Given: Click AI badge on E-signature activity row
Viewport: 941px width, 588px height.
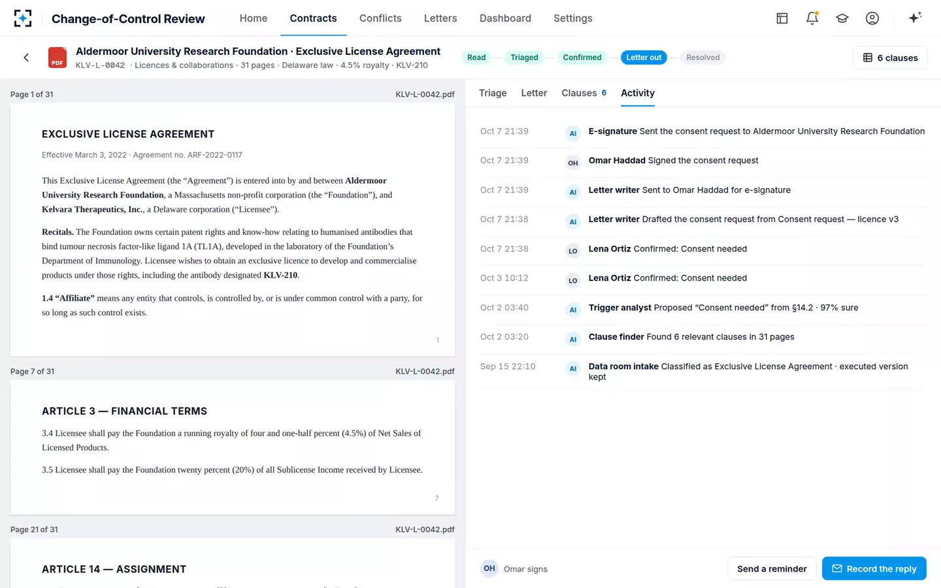Looking at the screenshot, I should 573,134.
